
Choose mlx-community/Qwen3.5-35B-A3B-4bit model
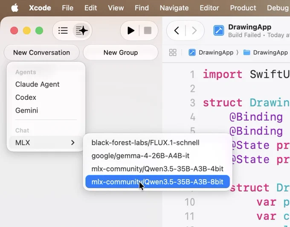[157, 169]
